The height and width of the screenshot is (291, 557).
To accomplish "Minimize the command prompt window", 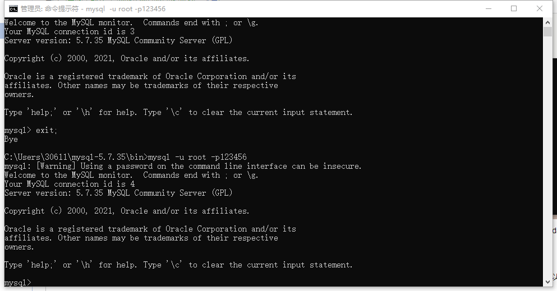I will [x=489, y=8].
